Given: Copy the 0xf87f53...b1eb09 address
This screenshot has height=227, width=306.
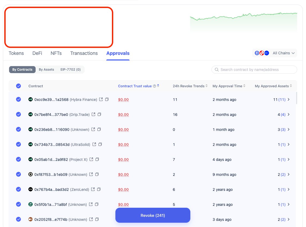Looking at the screenshot, I should click(97, 174).
